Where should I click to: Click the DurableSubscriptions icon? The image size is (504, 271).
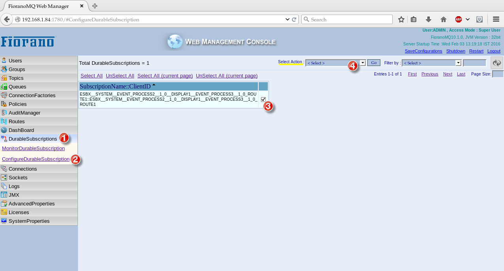4,139
